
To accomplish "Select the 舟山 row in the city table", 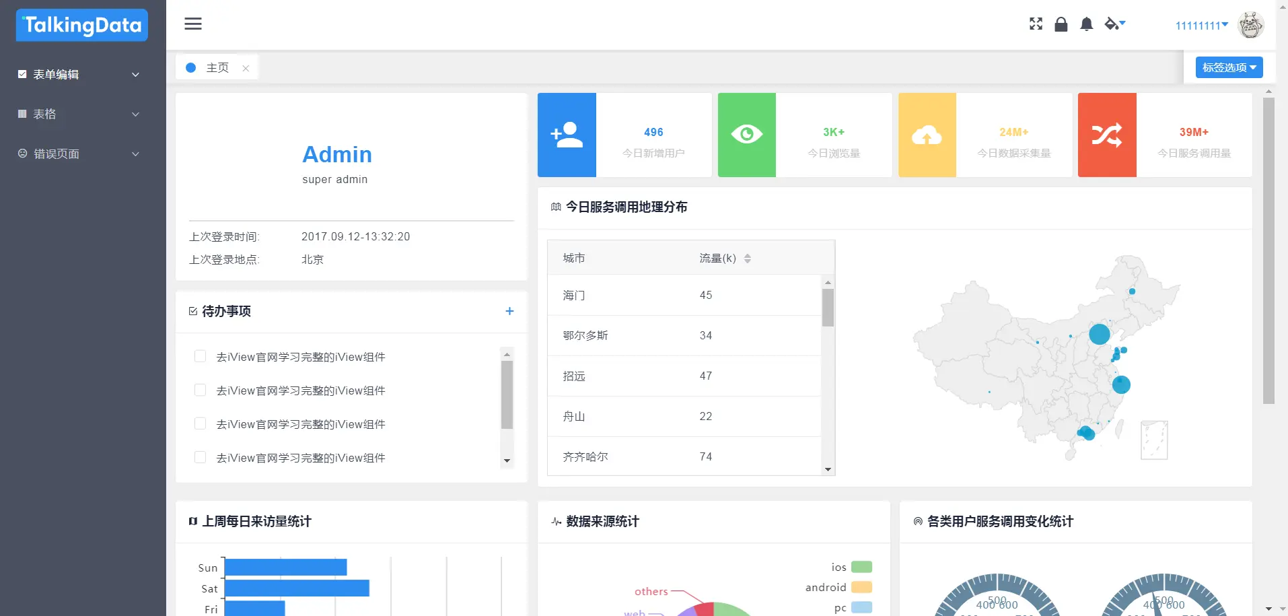I will [684, 416].
